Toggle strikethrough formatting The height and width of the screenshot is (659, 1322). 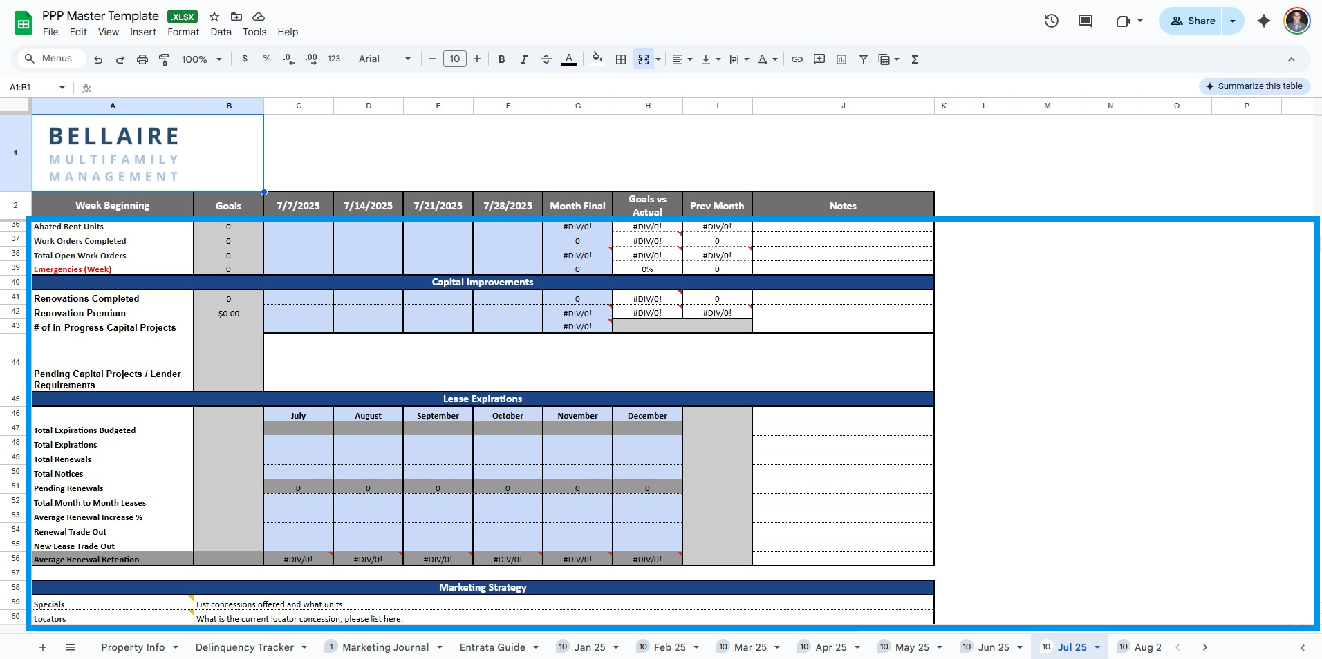[x=546, y=59]
